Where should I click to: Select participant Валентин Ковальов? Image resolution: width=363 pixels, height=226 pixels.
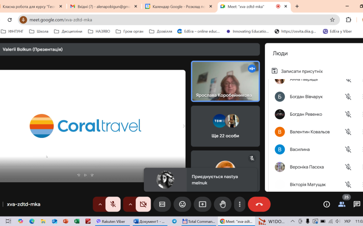[310, 132]
